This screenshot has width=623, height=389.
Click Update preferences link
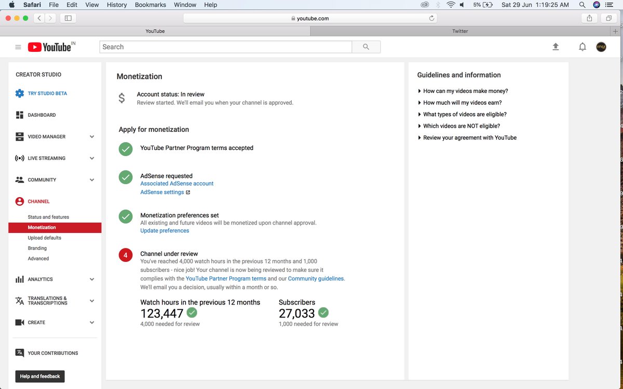[165, 231]
